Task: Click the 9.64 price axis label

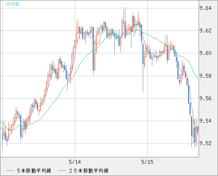Action: point(205,8)
